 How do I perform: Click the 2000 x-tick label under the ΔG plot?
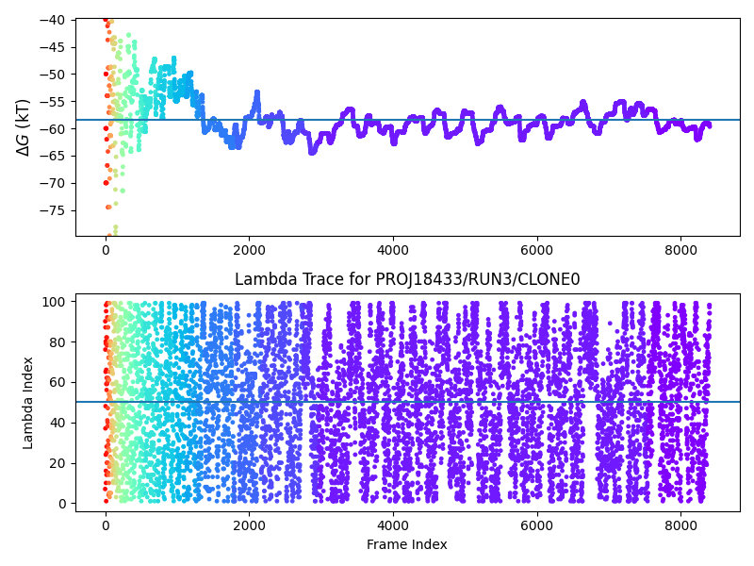249,250
